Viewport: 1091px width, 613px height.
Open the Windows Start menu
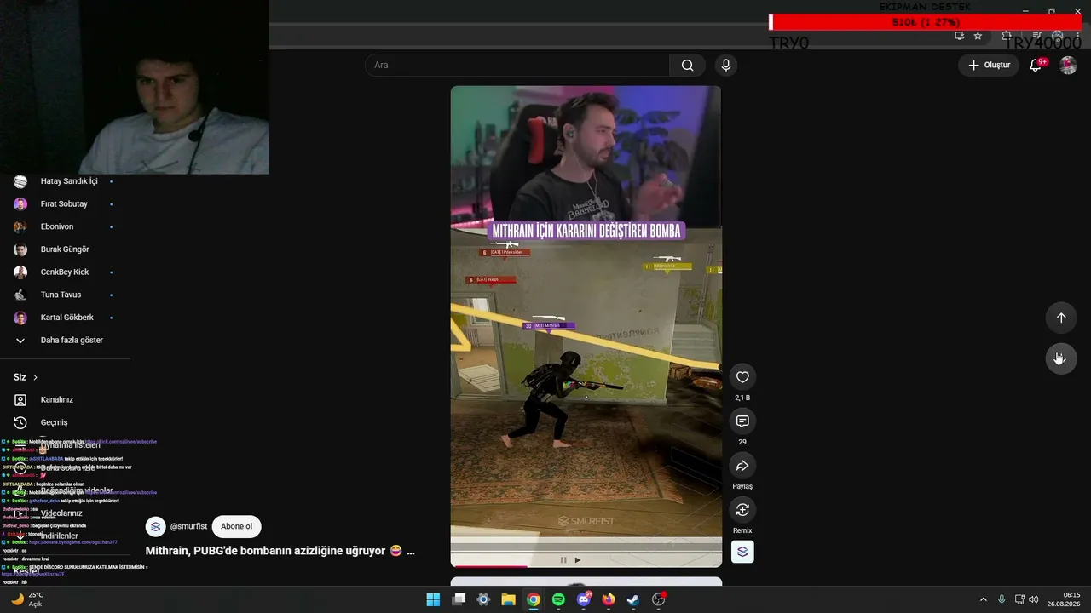click(433, 599)
